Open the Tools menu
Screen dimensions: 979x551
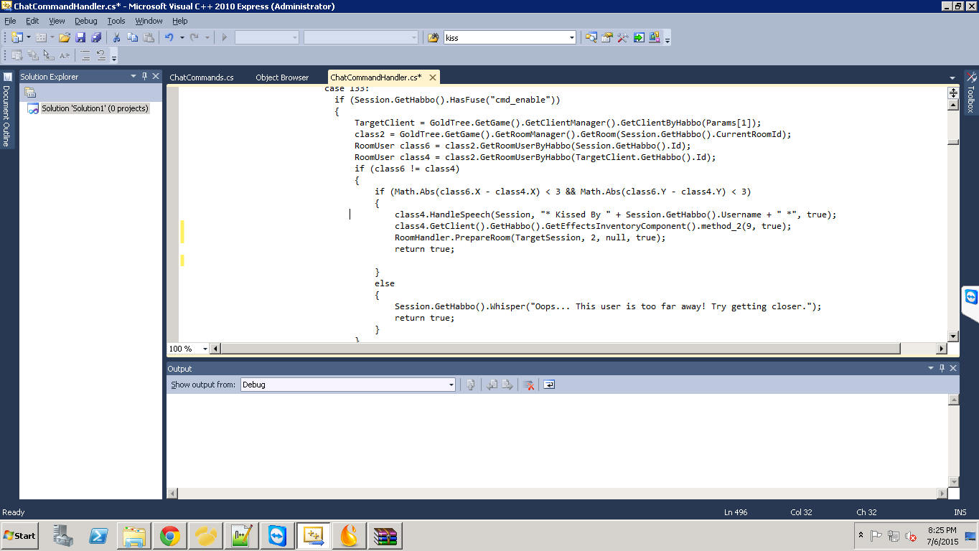click(x=116, y=21)
